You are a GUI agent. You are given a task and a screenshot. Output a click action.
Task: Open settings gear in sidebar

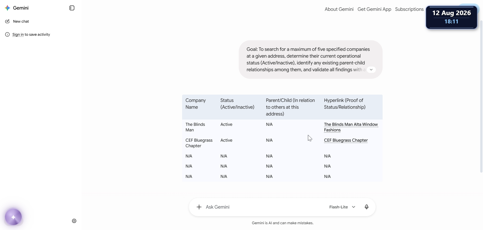coord(74,221)
